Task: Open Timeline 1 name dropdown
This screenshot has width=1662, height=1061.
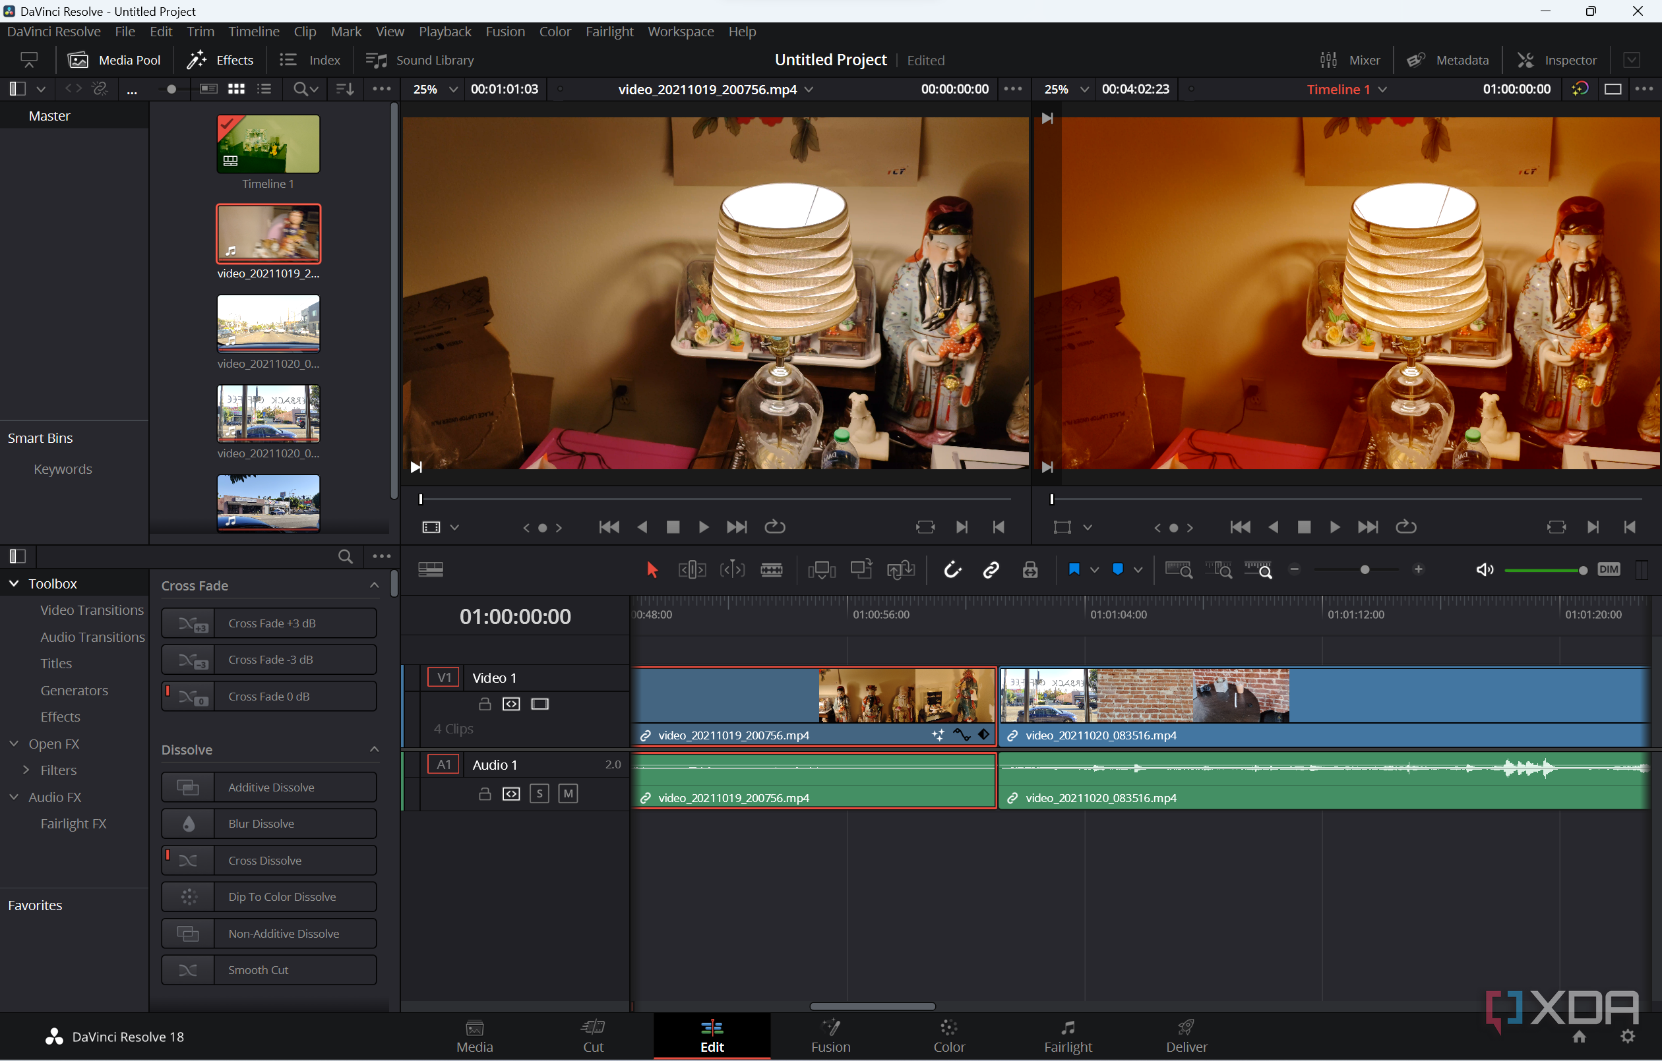Action: click(x=1382, y=90)
